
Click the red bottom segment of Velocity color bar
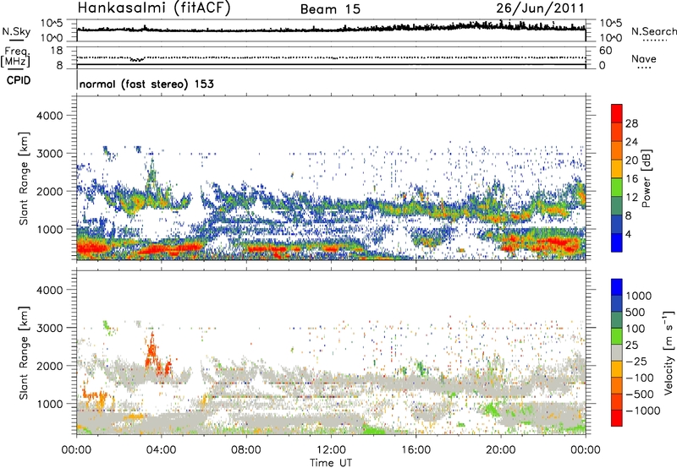[617, 418]
